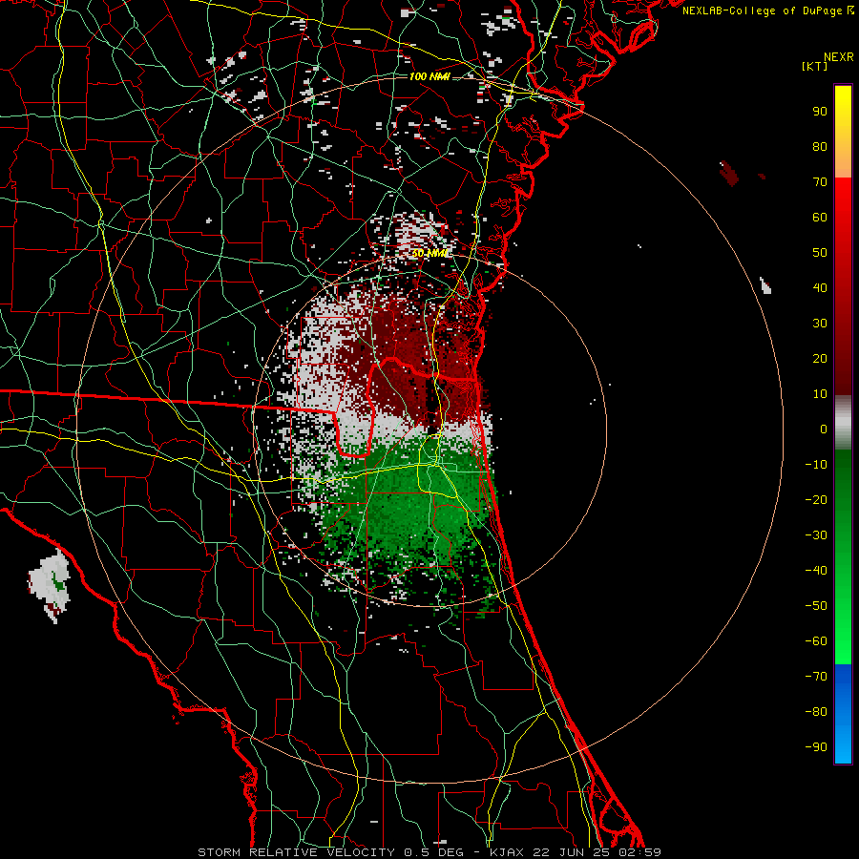The image size is (859, 859).
Task: Select the 50 value on the velocity scale
Action: 820,253
